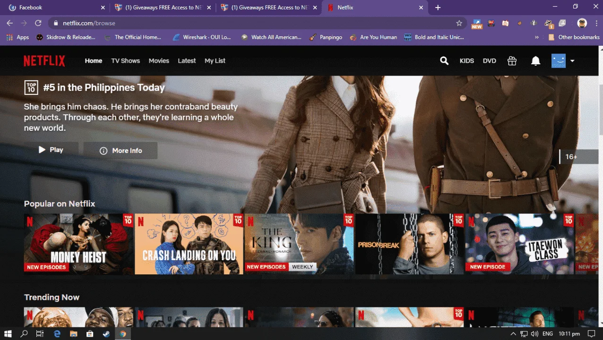603x340 pixels.
Task: Show hidden system tray icons
Action: coord(513,334)
